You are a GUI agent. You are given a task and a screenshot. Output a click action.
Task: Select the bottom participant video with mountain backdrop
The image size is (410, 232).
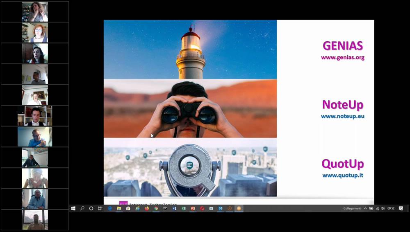[x=35, y=220]
